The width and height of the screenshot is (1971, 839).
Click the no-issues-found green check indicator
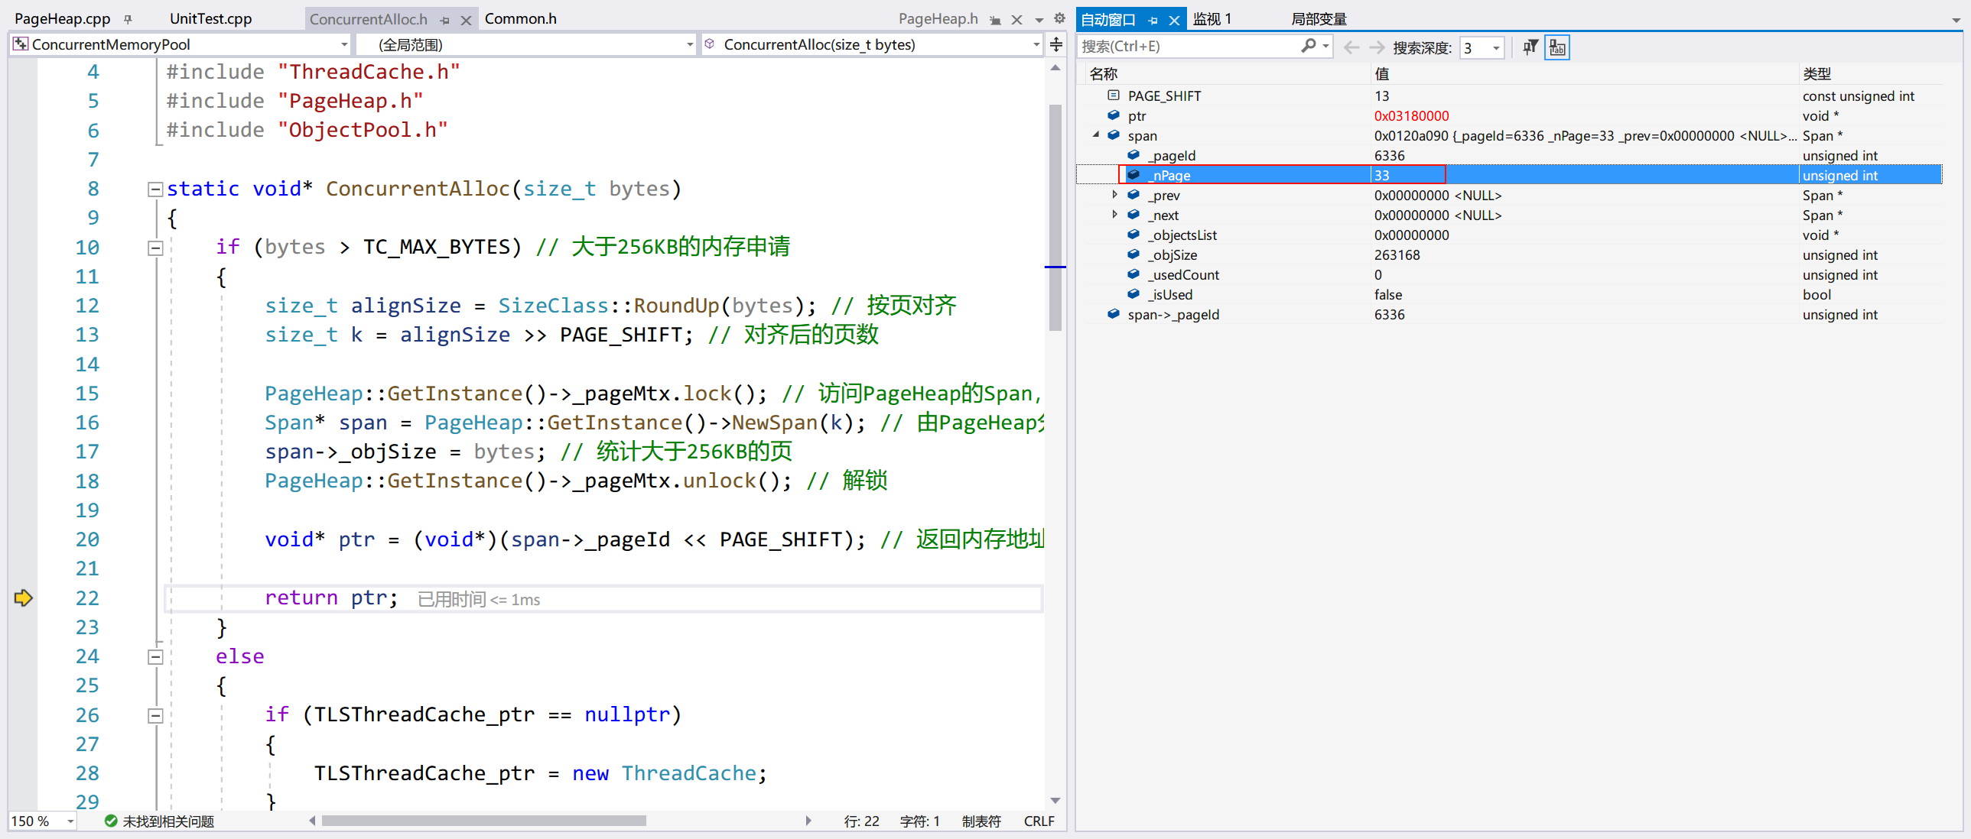(111, 821)
